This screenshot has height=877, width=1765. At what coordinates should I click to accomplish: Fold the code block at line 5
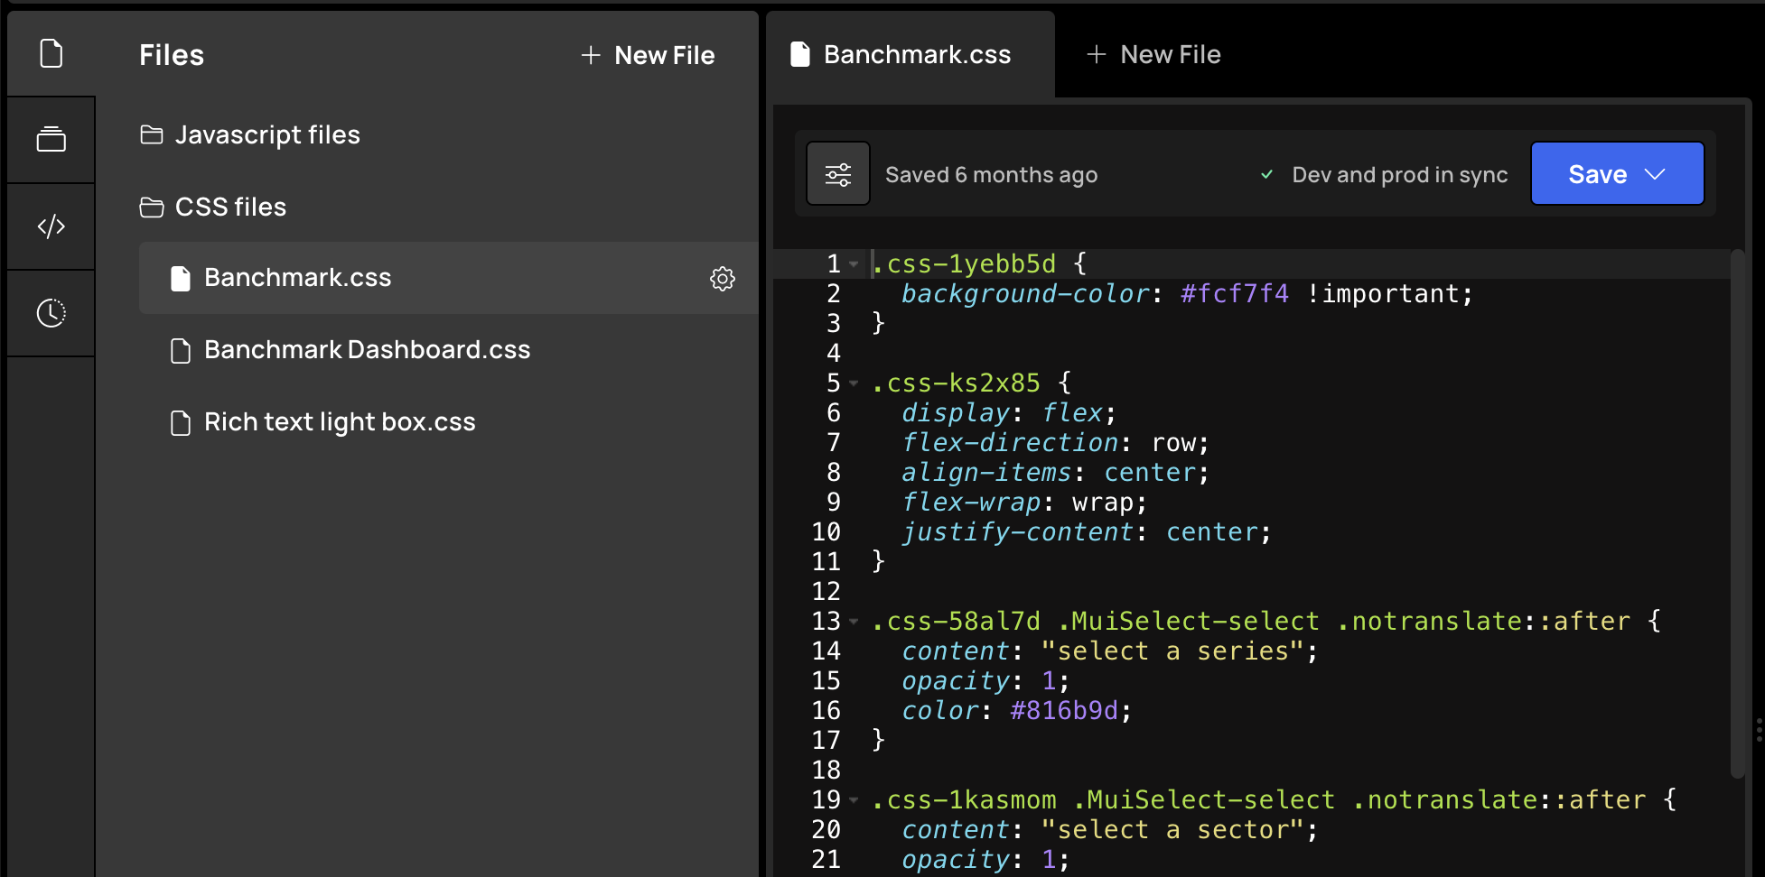854,383
